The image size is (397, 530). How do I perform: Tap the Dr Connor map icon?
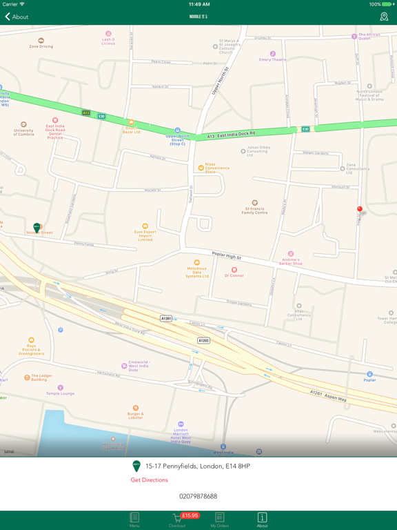coord(234,270)
